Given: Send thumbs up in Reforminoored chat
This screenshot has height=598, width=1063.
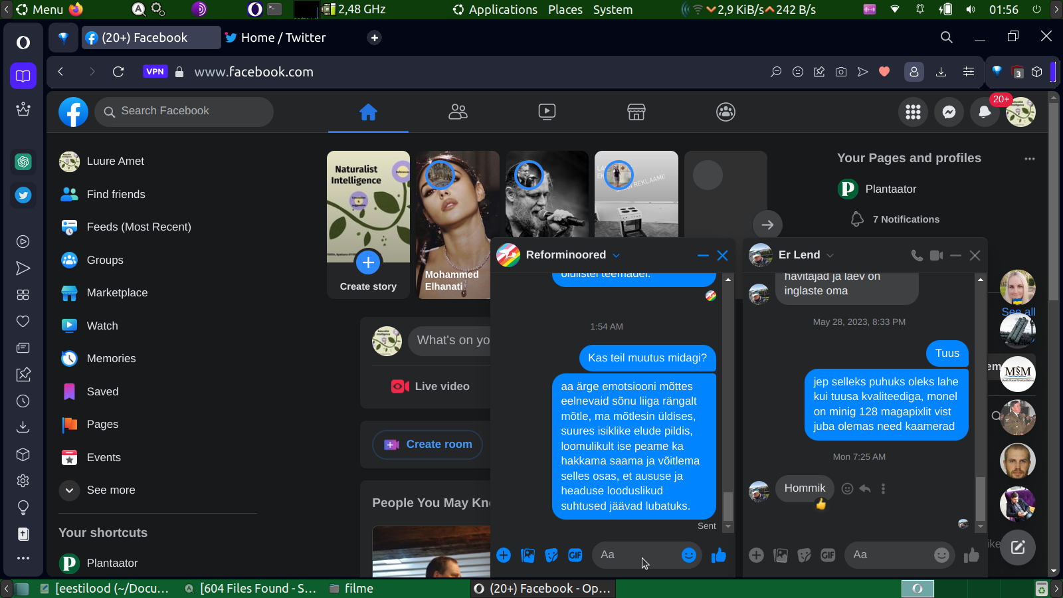Looking at the screenshot, I should click(719, 555).
